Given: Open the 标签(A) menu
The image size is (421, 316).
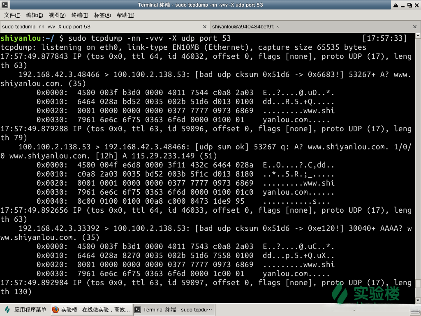Looking at the screenshot, I should tap(102, 15).
